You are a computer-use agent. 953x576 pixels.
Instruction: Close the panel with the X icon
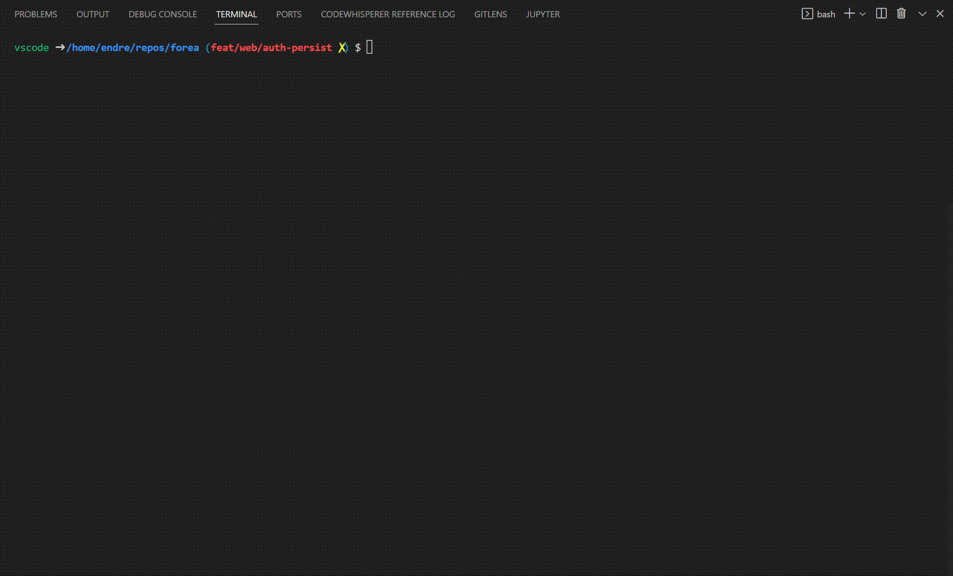tap(940, 14)
